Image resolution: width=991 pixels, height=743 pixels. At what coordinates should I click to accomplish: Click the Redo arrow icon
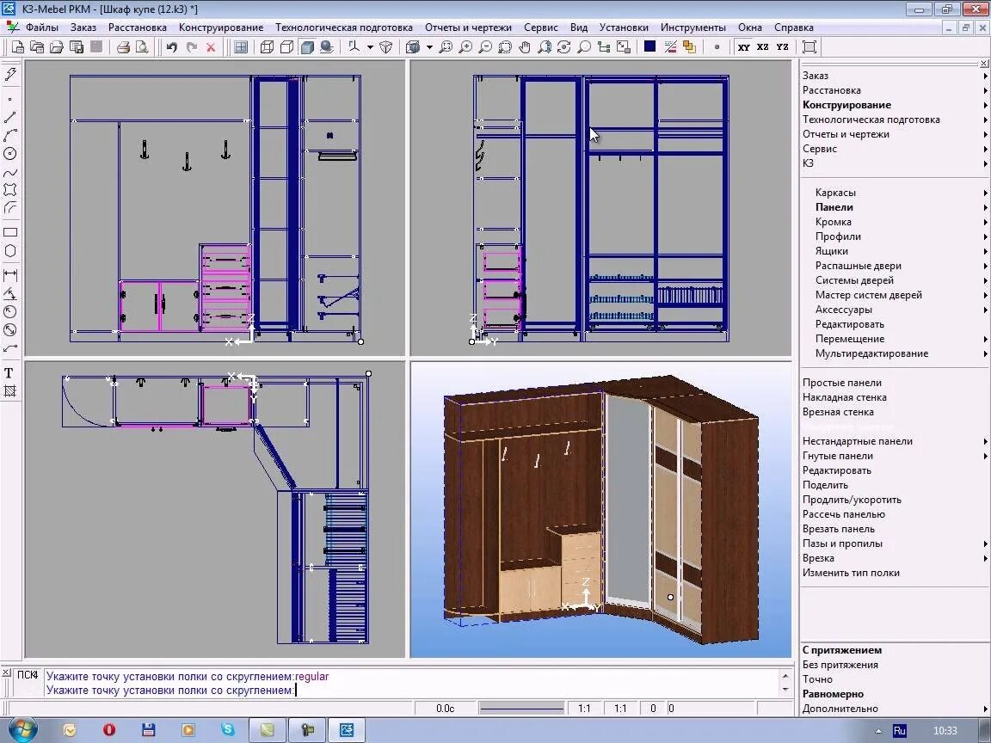click(192, 46)
